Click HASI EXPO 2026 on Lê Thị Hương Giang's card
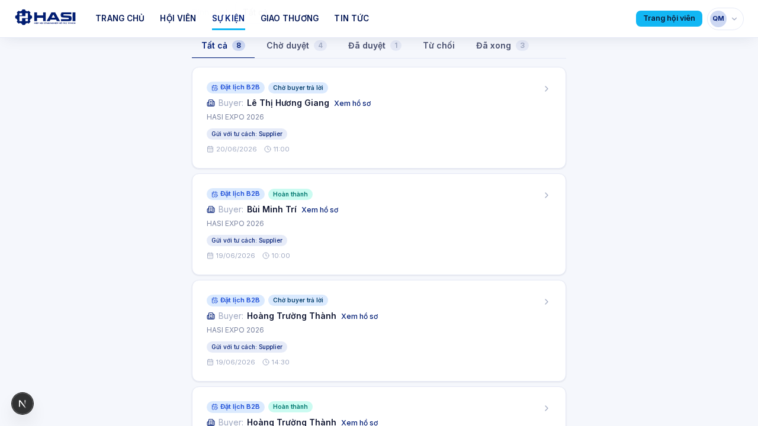758x426 pixels. [235, 117]
